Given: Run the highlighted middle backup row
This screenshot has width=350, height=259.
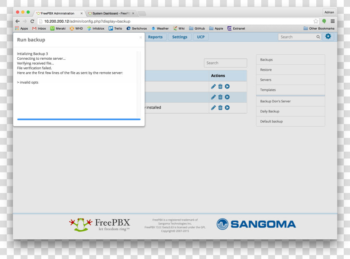Looking at the screenshot, I should point(227,97).
